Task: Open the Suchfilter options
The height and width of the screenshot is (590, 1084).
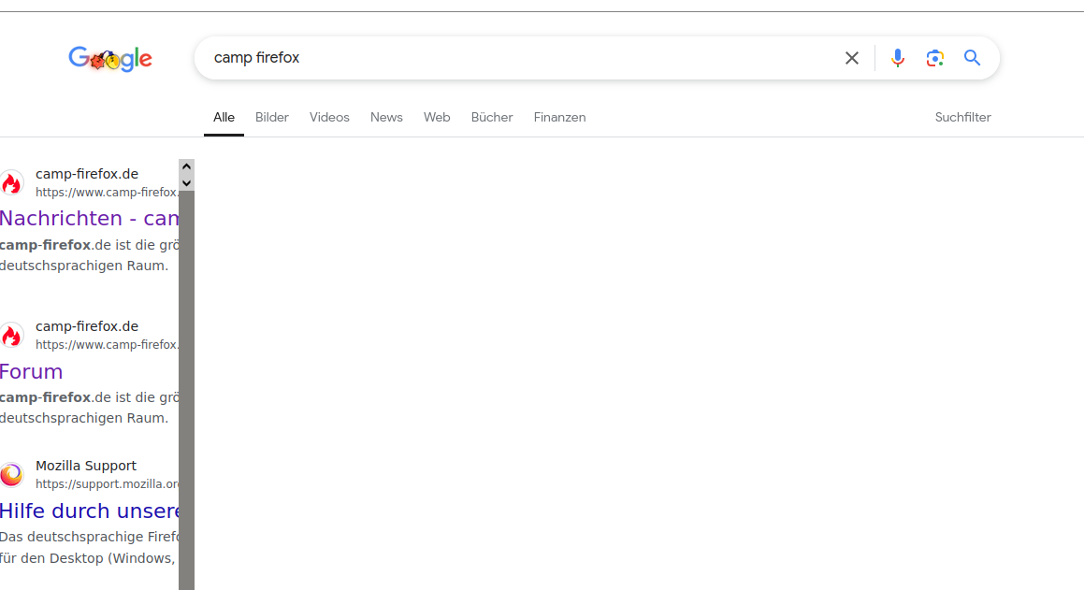Action: pos(962,118)
